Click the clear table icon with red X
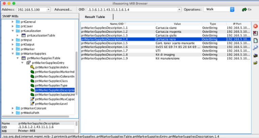This screenshot has height=138, width=259. point(255,33)
